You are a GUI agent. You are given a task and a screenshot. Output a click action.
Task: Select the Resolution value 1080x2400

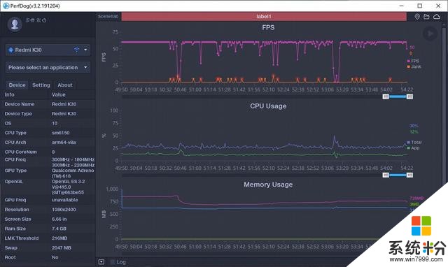point(64,210)
